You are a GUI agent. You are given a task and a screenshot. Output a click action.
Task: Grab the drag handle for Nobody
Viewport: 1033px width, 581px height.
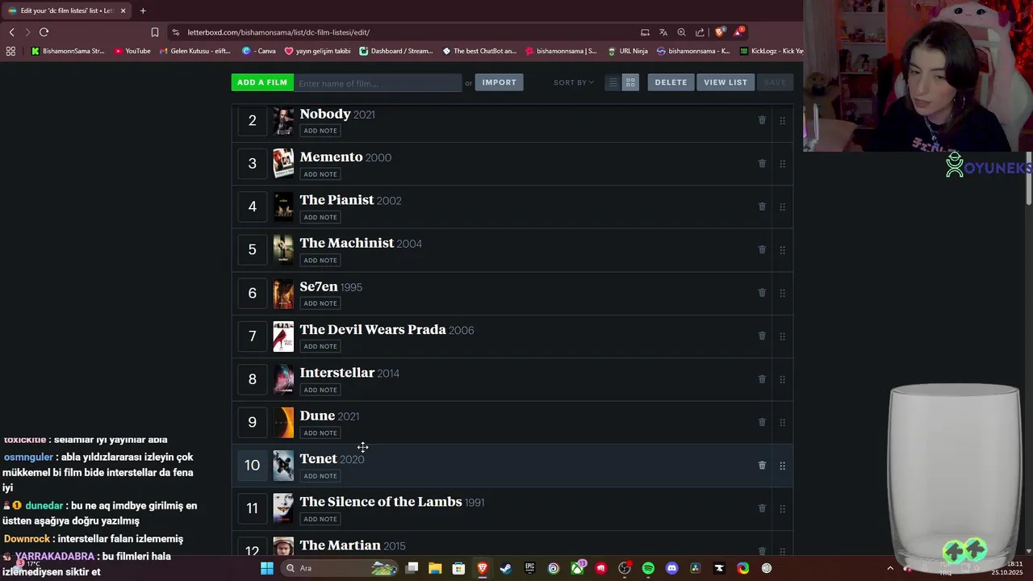point(782,120)
